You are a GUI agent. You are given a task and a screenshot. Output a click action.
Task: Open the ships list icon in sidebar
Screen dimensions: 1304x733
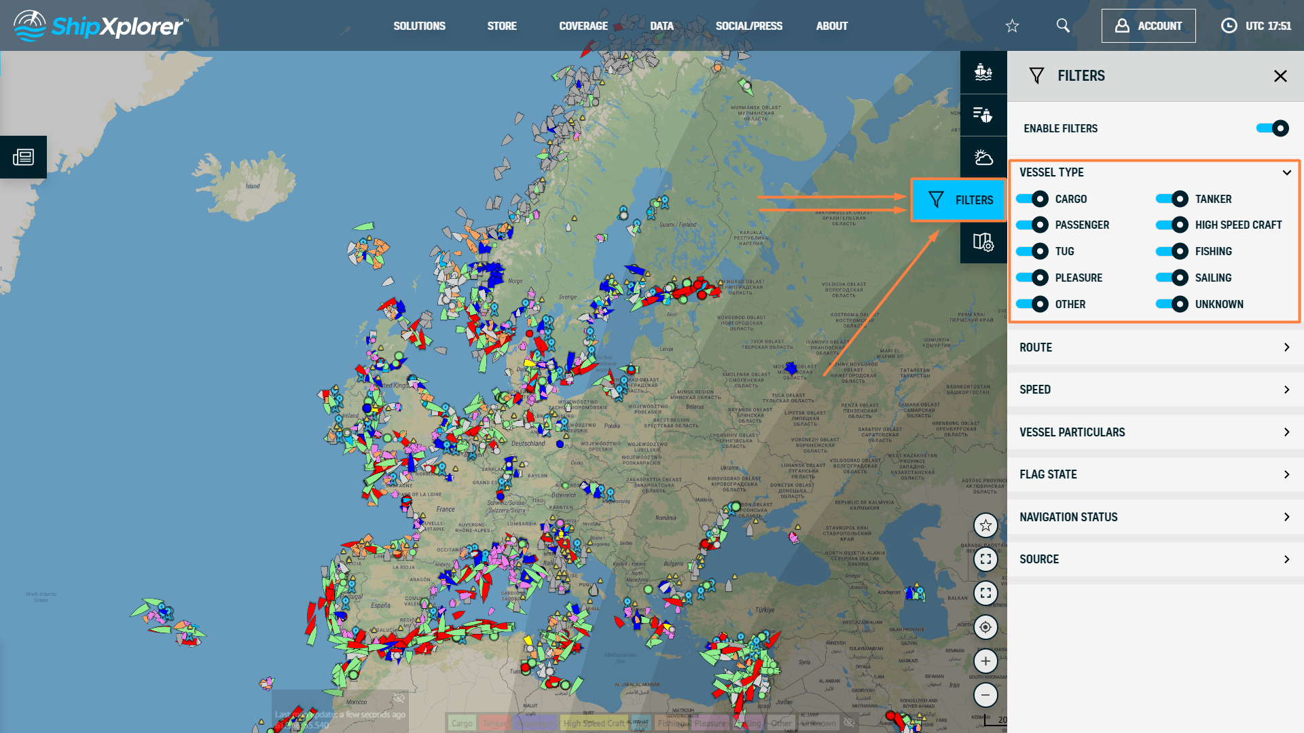coord(983,72)
